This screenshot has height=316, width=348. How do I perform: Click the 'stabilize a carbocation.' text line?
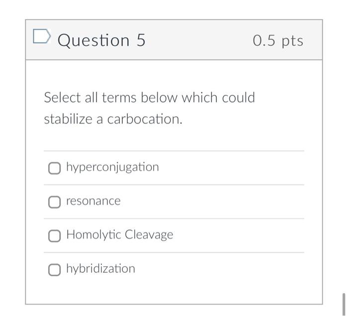pos(113,119)
